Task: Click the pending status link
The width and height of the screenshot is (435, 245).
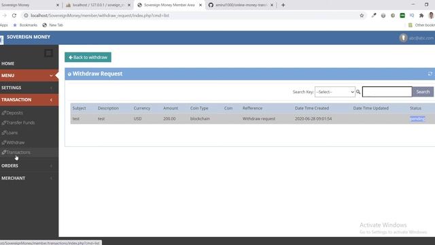Action: (417, 118)
